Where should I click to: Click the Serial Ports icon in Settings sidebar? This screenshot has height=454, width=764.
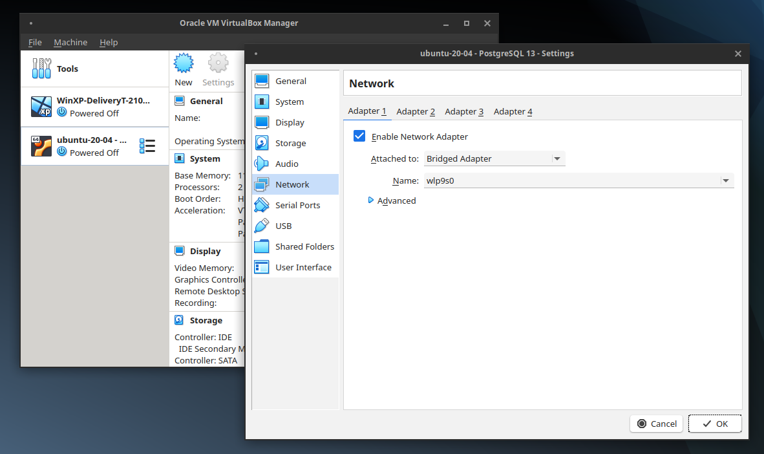[x=262, y=205]
